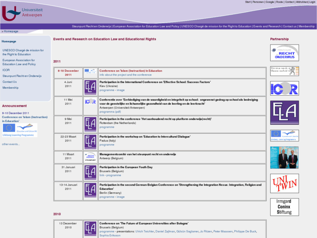Screen dimensions: 317x238
Task: Select Membership in the purple navigation bar
Action: (x=307, y=26)
